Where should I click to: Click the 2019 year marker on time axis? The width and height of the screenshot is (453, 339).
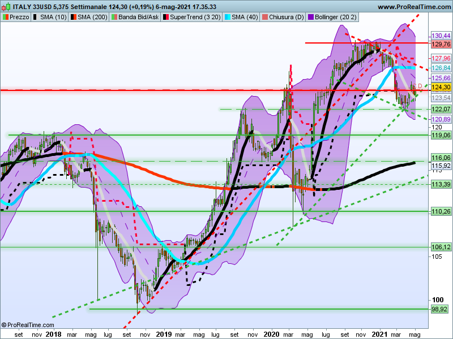(163, 334)
